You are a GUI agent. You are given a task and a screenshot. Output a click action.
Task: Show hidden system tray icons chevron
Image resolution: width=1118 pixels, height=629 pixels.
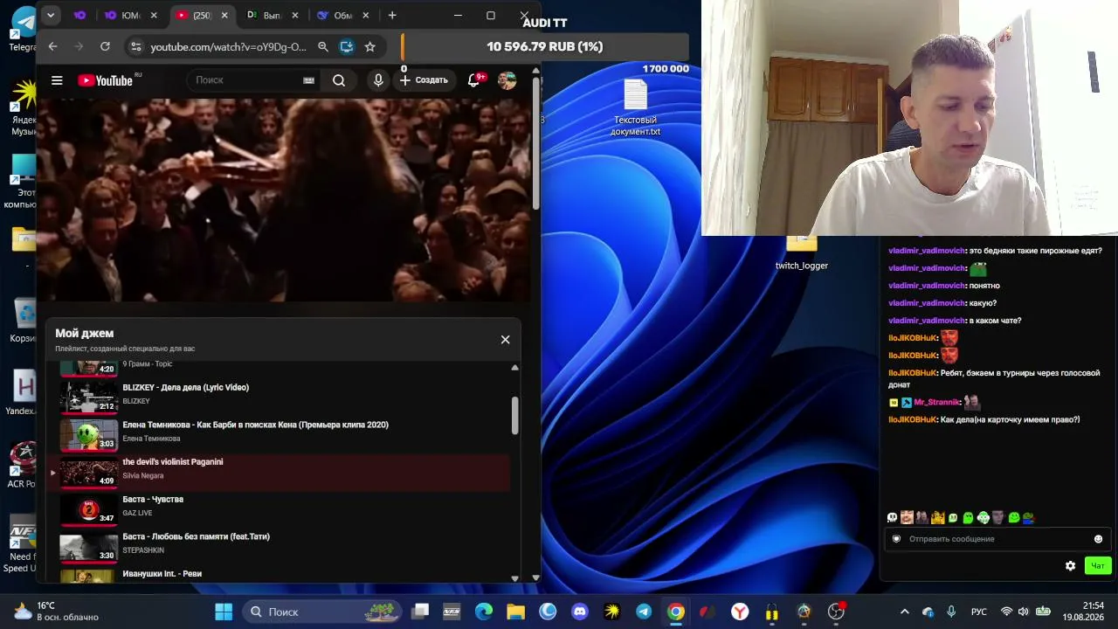905,612
